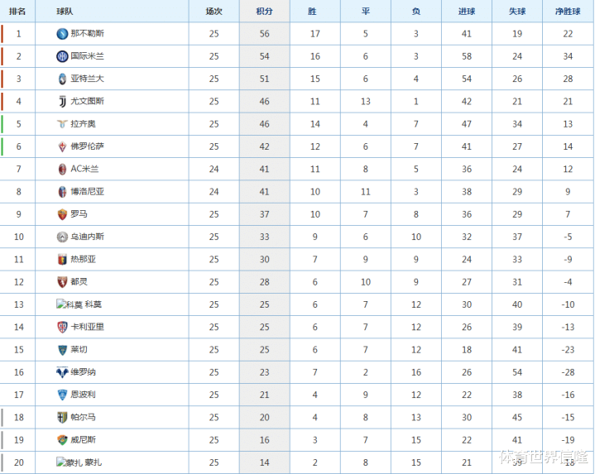Click the AC Milan (AC米兰) crest icon
The width and height of the screenshot is (595, 474).
coord(62,169)
